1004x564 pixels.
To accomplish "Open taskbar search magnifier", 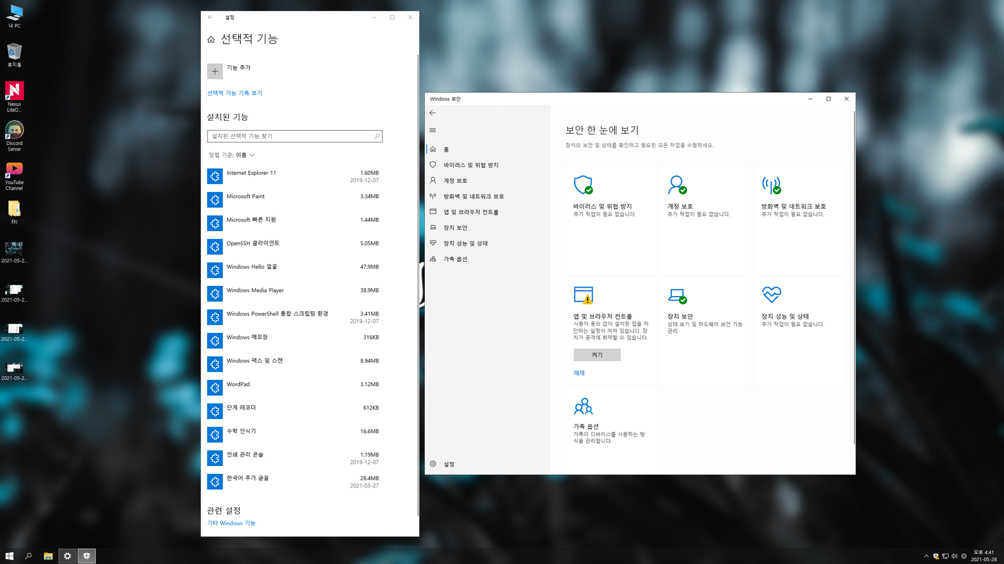I will (x=29, y=556).
